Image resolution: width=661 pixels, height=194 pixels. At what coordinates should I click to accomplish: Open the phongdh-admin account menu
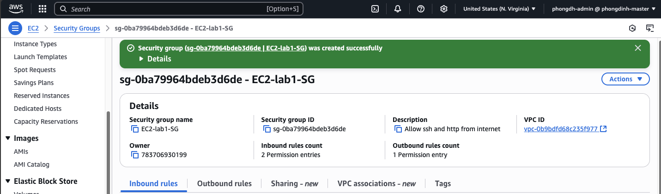point(604,9)
